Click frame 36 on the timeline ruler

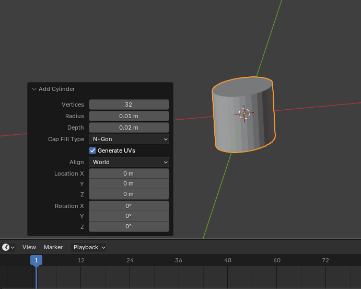[179, 260]
